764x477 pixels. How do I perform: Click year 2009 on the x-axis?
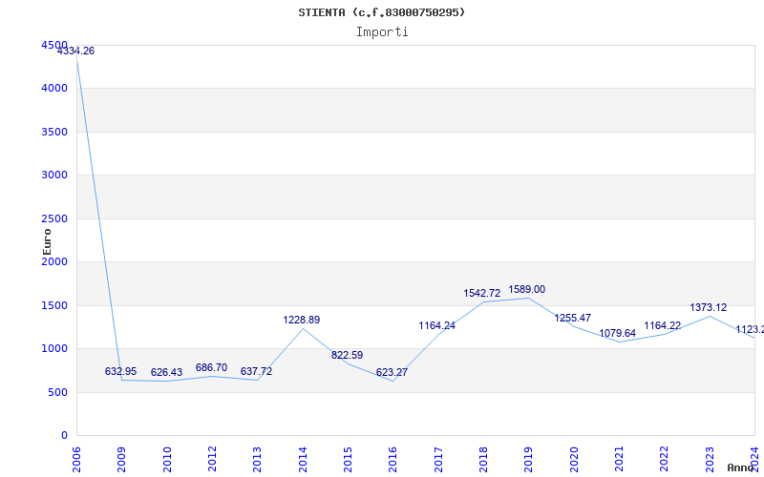122,456
